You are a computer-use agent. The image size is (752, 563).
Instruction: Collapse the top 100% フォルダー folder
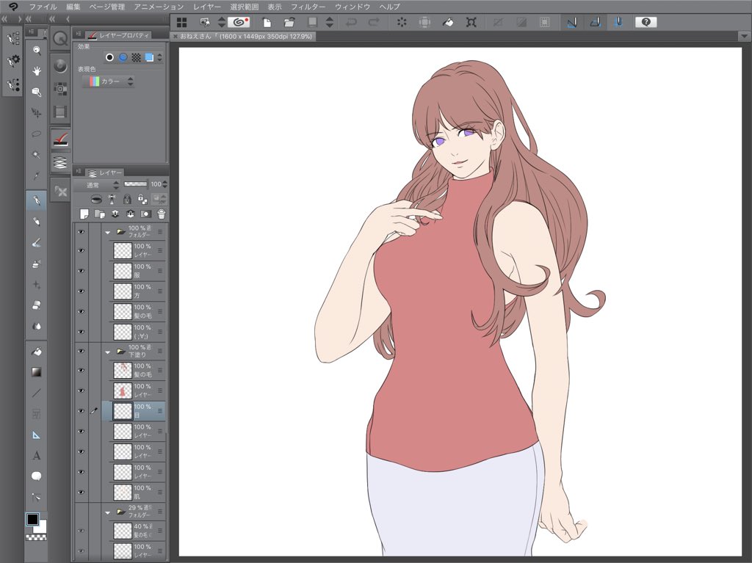[107, 233]
